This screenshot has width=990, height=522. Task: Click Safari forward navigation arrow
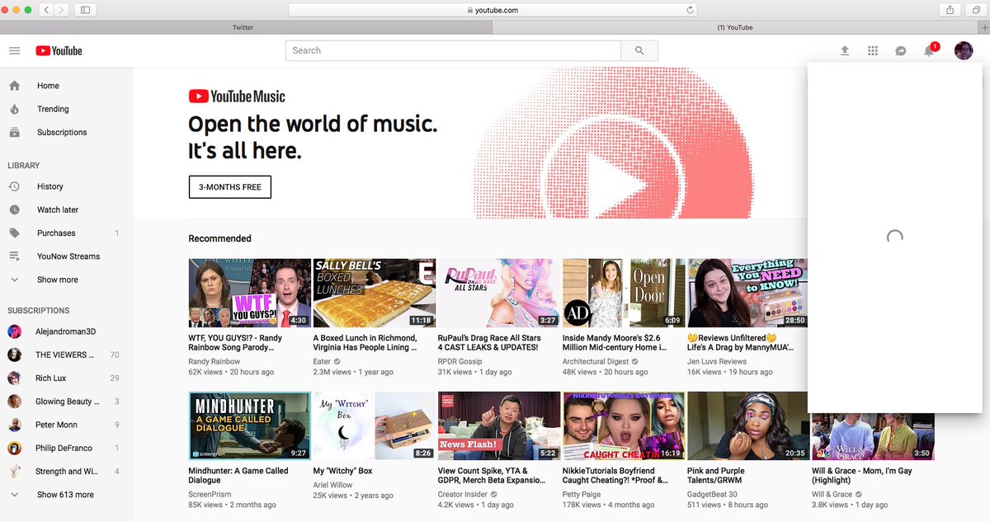coord(62,10)
